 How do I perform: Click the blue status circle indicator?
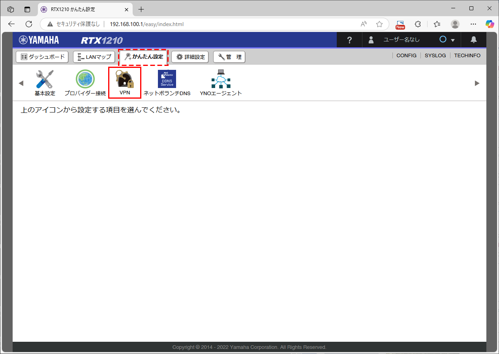pyautogui.click(x=443, y=39)
